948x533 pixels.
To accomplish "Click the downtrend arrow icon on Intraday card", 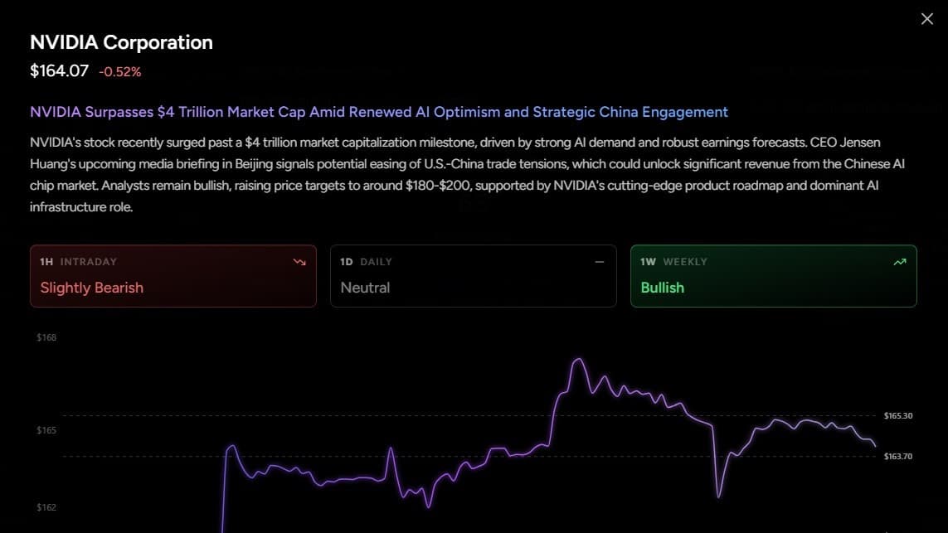I will point(299,262).
